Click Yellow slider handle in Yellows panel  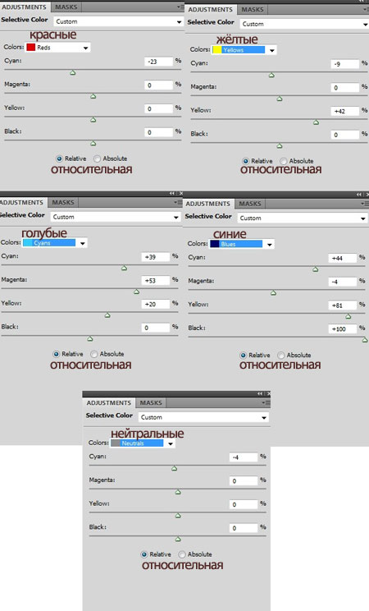click(x=316, y=122)
